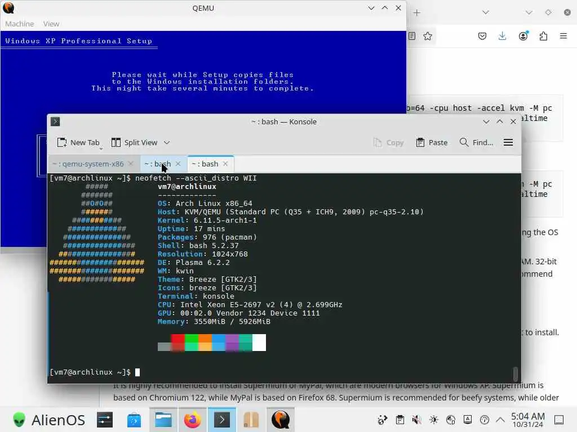
Task: Click Split View in Konsole toolbar
Action: point(134,142)
